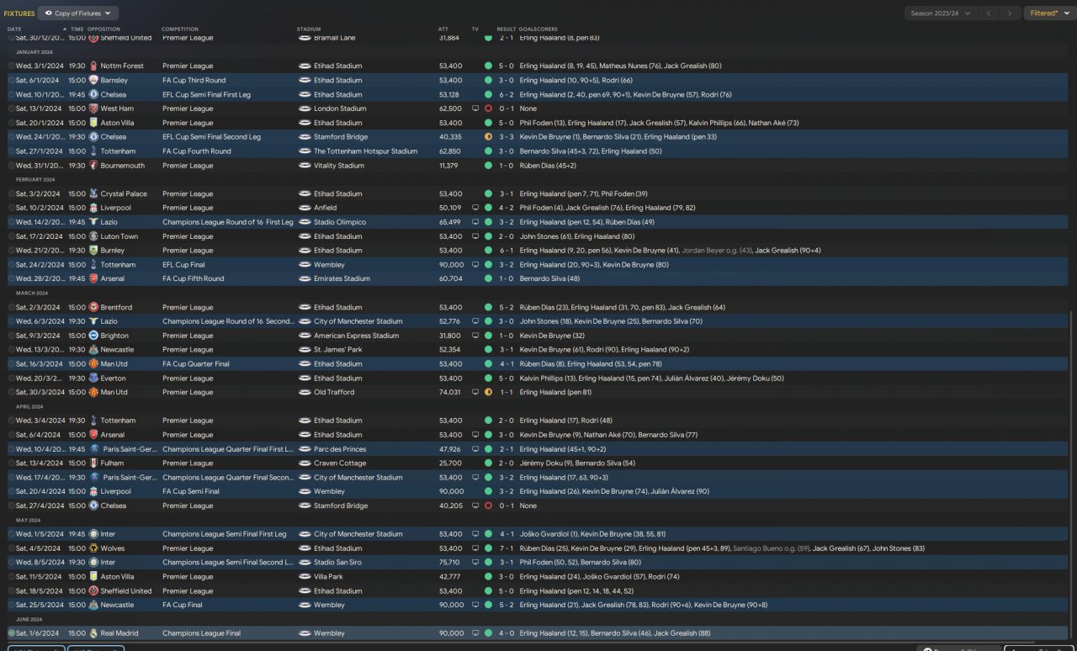Screen dimensions: 1077x651
Task: Sort by the Result column header
Action: tap(507, 29)
